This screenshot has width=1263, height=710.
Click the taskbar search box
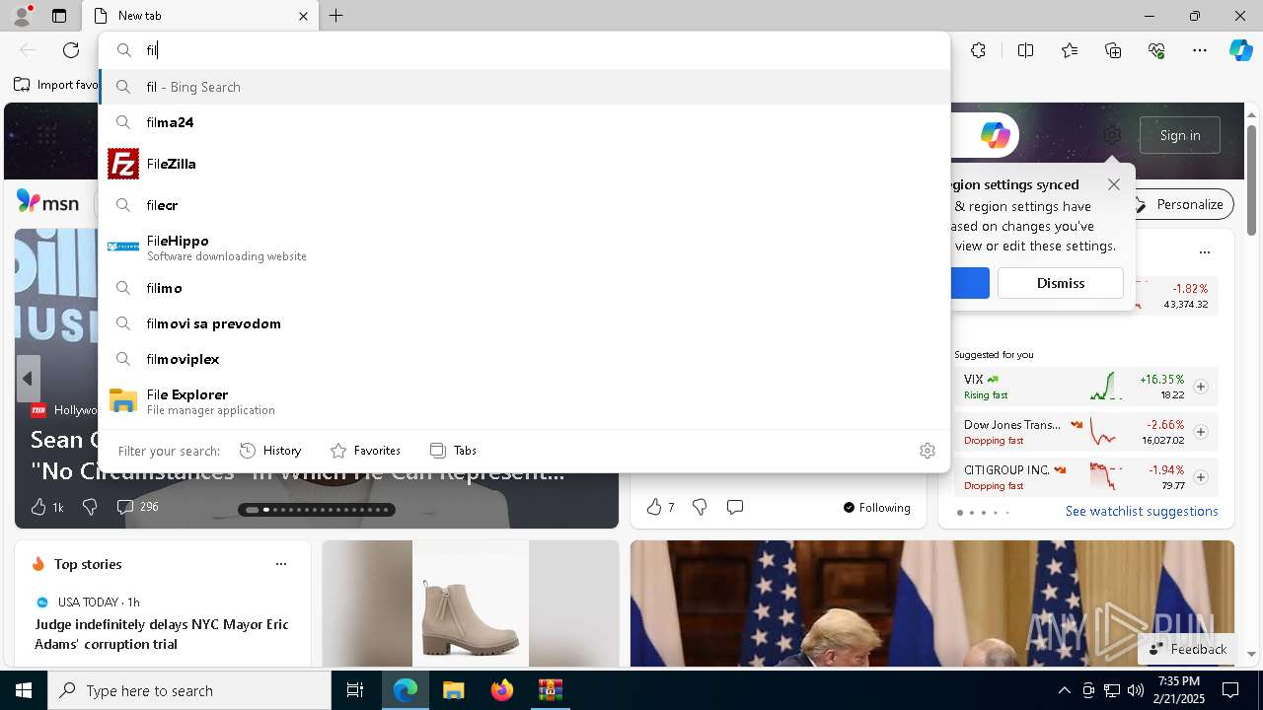point(189,690)
